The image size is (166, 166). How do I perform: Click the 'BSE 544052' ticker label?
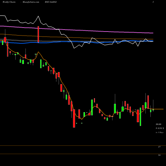(51, 2)
